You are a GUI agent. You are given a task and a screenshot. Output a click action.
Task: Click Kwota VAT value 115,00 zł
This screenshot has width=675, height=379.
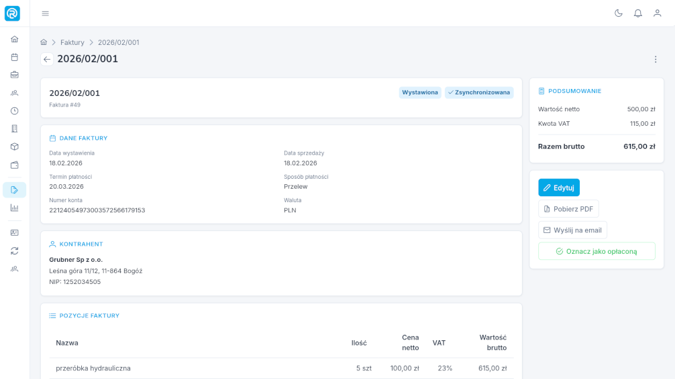coord(643,124)
